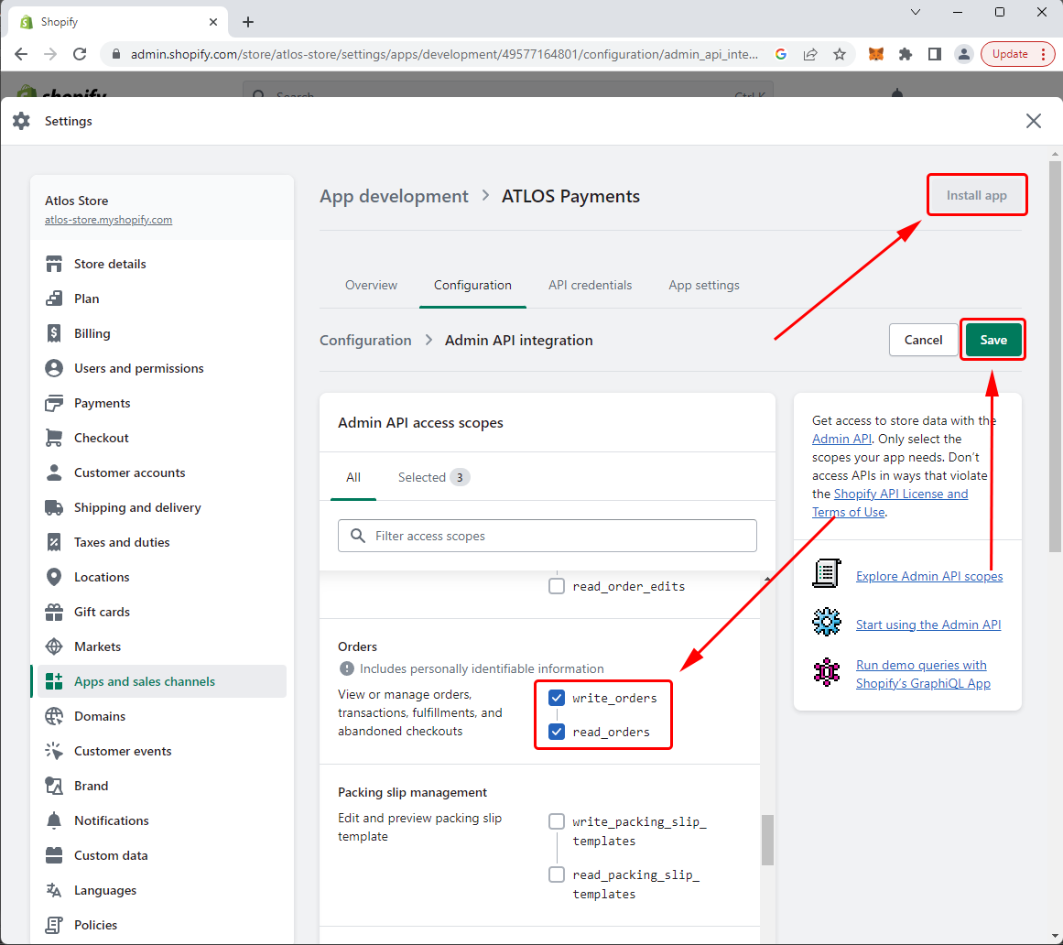Click the Cancel button
Viewport: 1063px width, 945px height.
point(923,340)
